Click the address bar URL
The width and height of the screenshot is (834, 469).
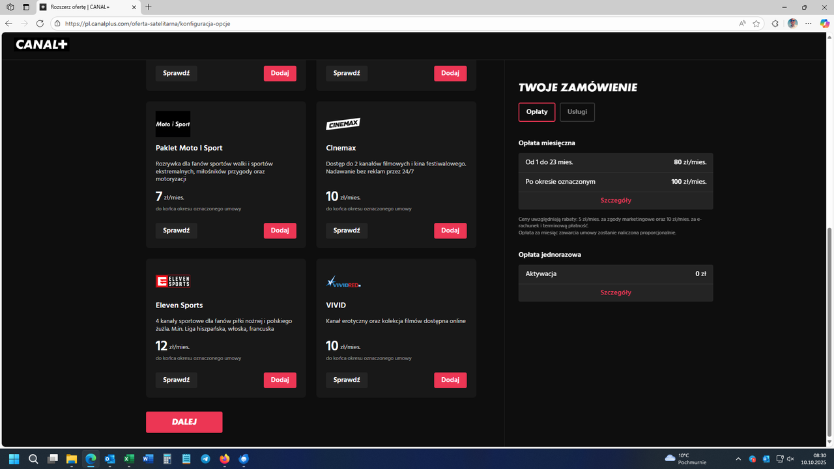click(x=148, y=23)
